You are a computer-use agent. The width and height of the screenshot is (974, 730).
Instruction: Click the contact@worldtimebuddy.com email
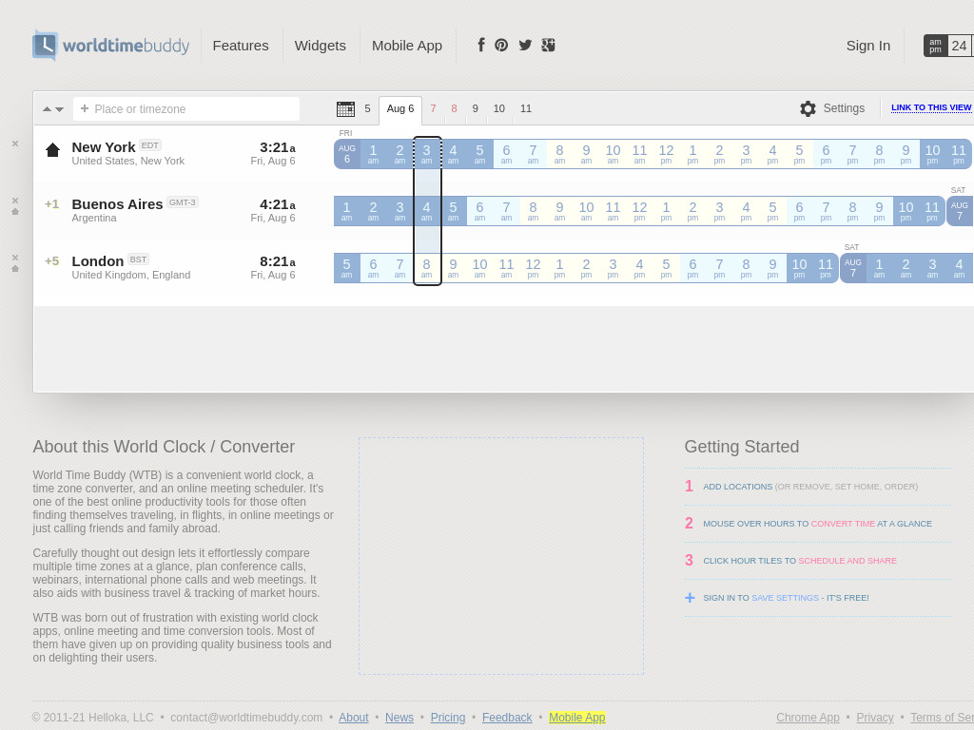coord(246,718)
